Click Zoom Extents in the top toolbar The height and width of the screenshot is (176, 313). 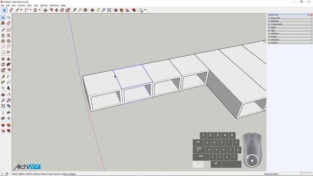109,10
